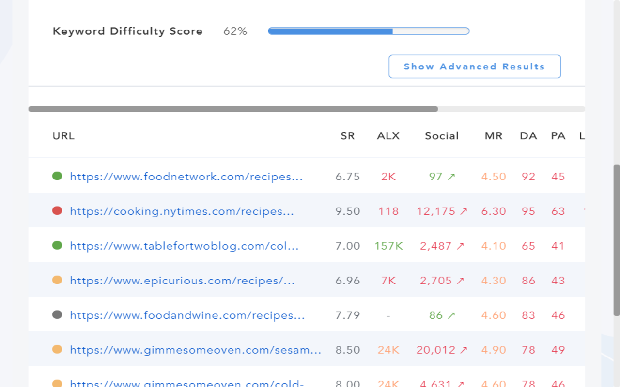Click the gray status dot for foodandwine.com
620x387 pixels.
tap(57, 314)
